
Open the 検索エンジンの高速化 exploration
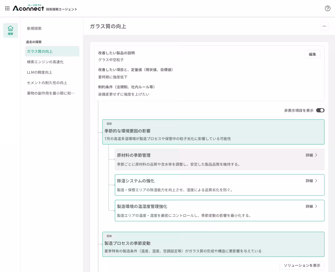(45, 62)
